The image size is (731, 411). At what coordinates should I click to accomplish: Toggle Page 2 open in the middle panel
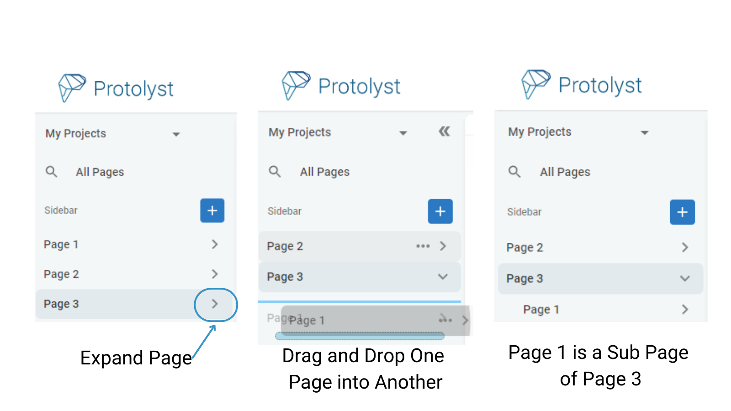pos(442,246)
